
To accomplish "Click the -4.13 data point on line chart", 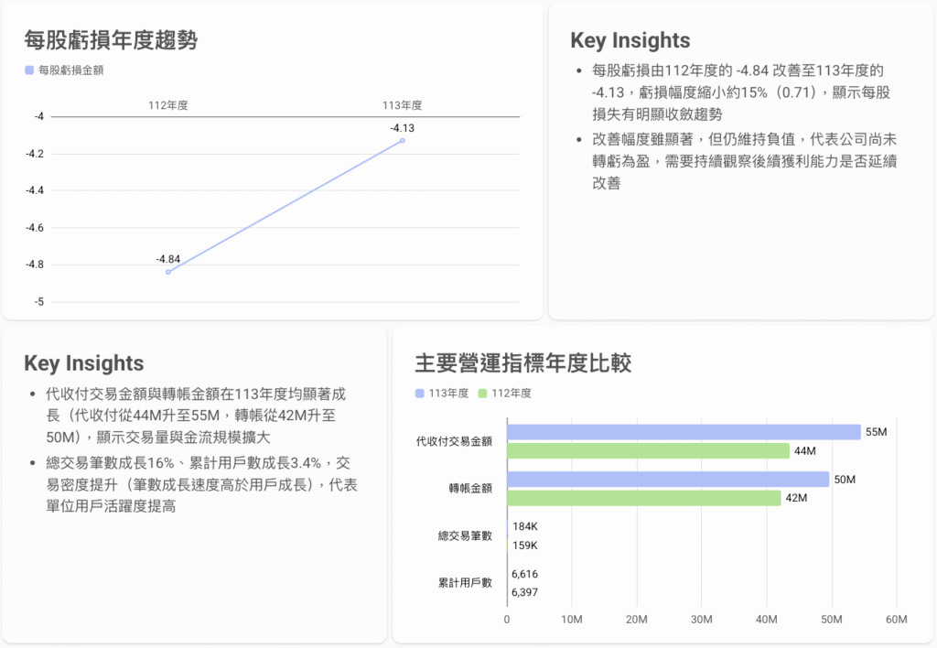I will [402, 140].
